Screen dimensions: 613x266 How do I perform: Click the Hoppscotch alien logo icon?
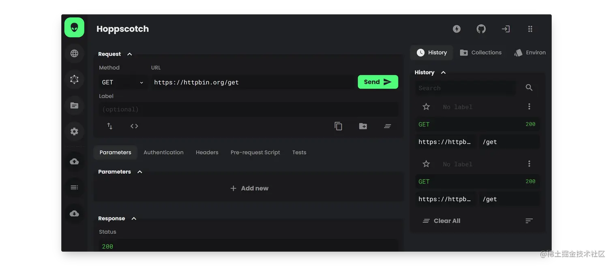point(74,28)
